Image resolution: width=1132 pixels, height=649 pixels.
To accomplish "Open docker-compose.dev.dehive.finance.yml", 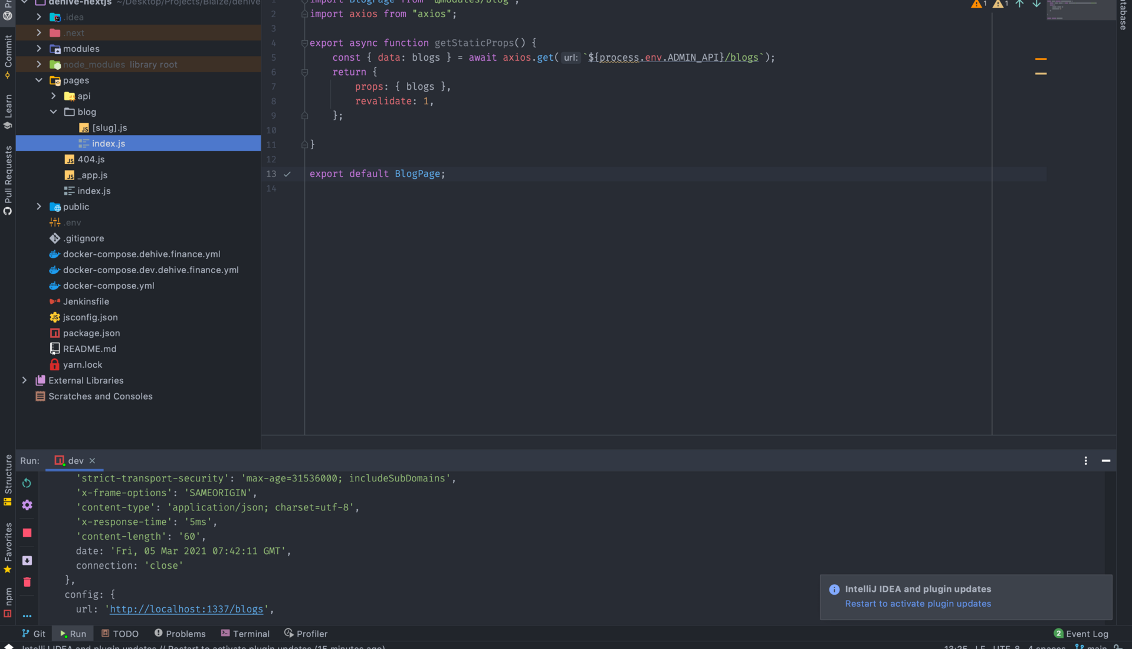I will pos(151,270).
